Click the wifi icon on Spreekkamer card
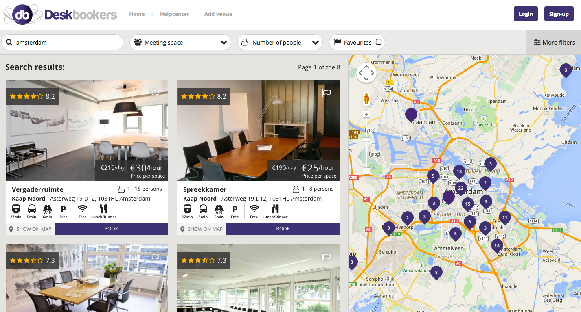 click(254, 209)
